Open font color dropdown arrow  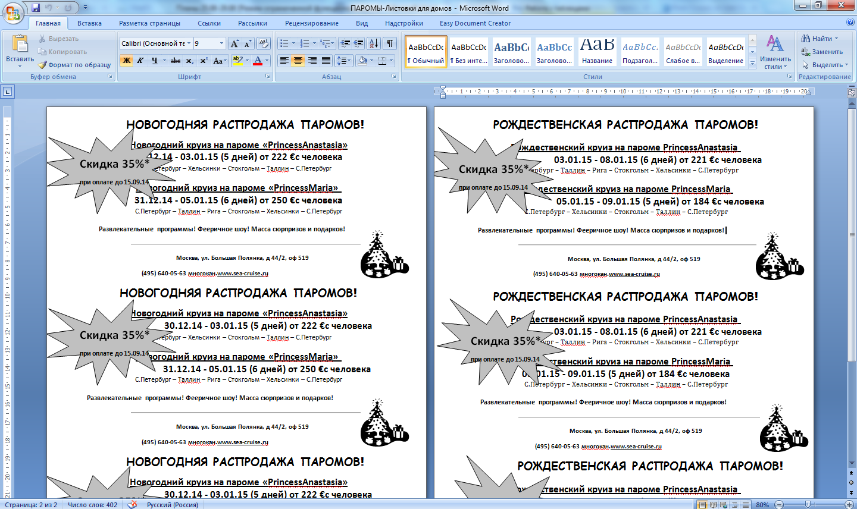tap(267, 61)
